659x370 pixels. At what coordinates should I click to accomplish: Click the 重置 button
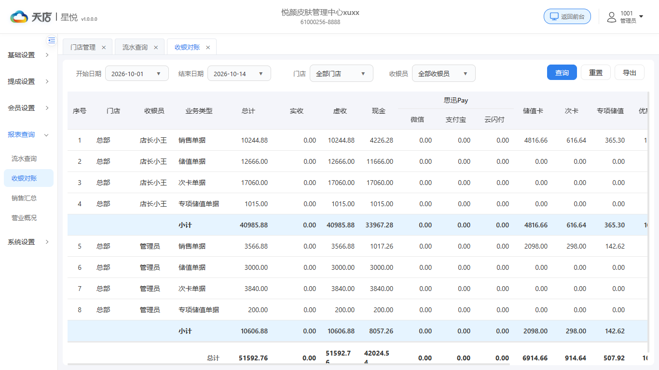point(596,72)
